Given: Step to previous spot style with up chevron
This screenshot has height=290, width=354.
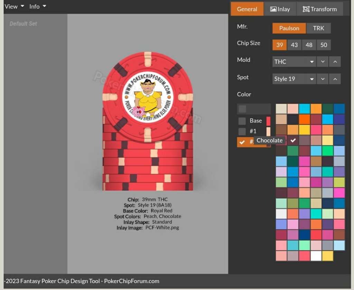Looking at the screenshot, I should [335, 79].
